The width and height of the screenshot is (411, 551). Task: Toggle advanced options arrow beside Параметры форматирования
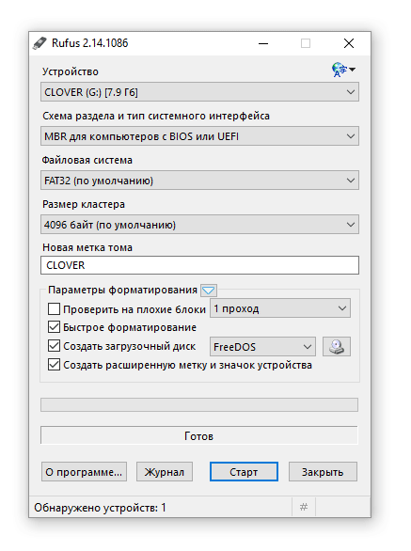point(209,291)
